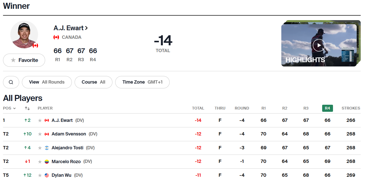Open Adam Svensson player row link
The image size is (365, 180).
(x=69, y=134)
